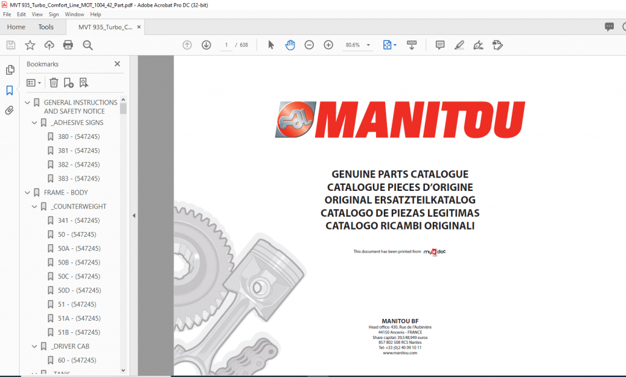Click the page number input field
The image size is (626, 377).
[226, 45]
